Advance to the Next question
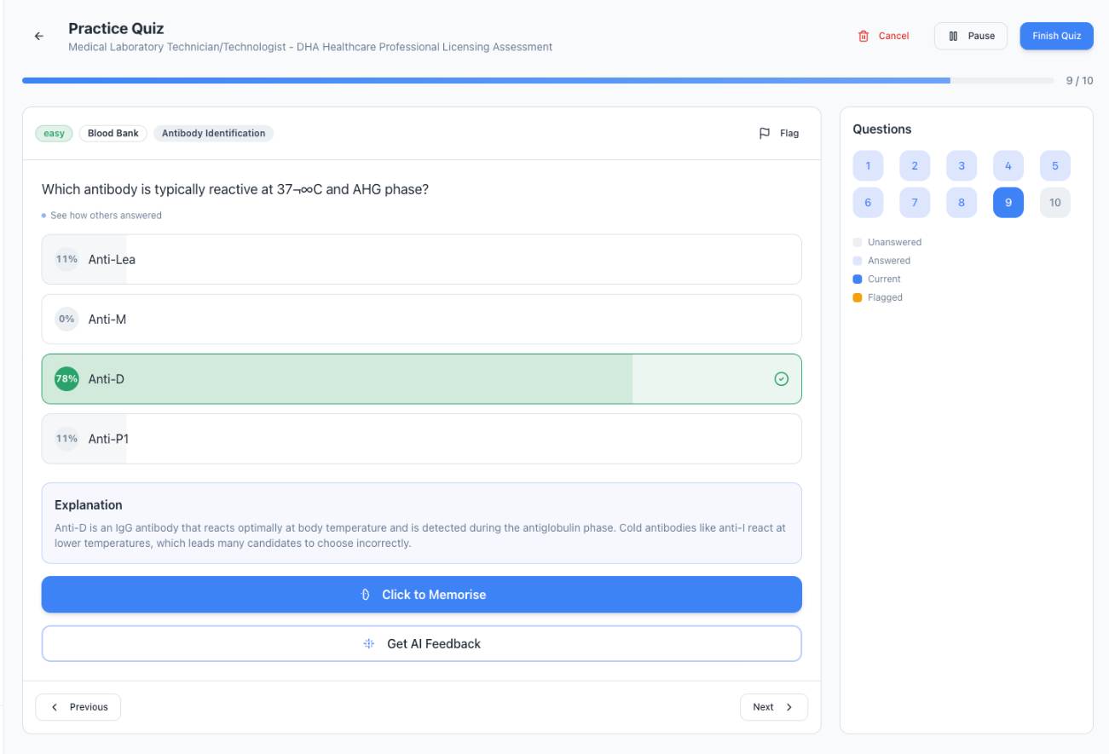 tap(773, 707)
